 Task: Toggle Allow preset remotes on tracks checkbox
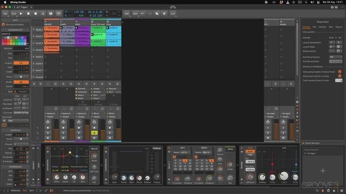(x=340, y=76)
